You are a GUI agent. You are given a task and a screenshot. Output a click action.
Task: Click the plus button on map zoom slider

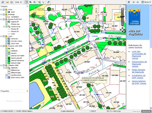[122, 9]
